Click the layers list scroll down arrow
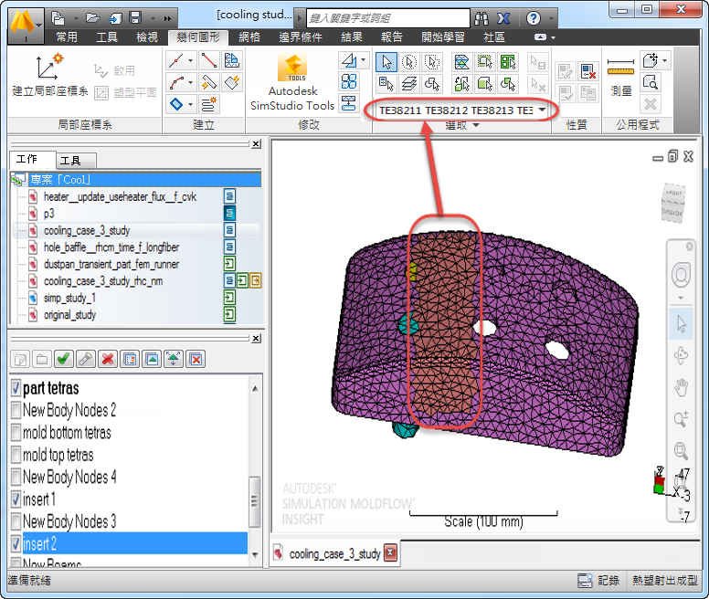This screenshot has height=599, width=709. click(x=255, y=555)
